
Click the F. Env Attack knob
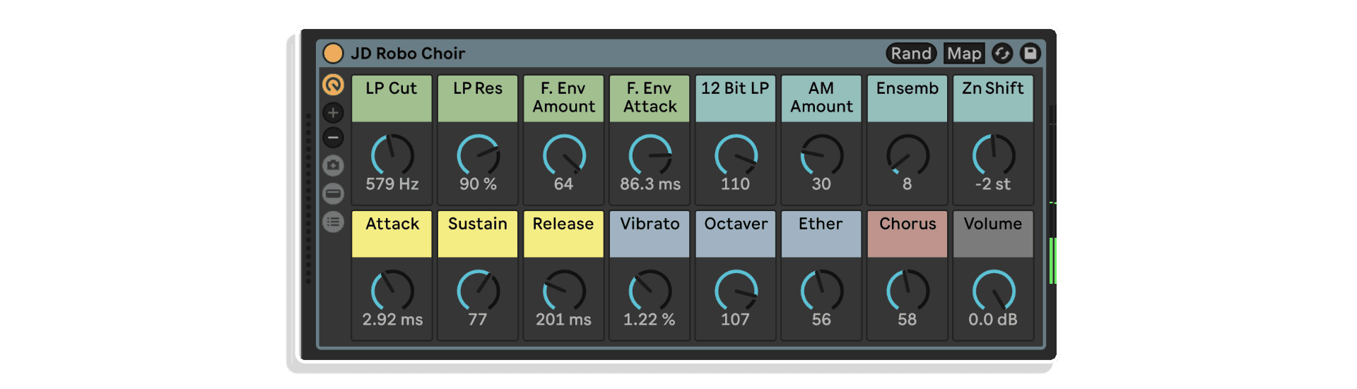(650, 155)
